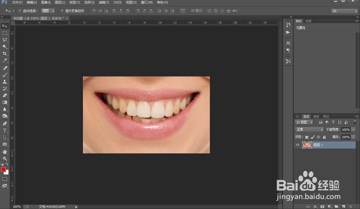Image resolution: width=360 pixels, height=209 pixels.
Task: Select the Pen tool
Action: click(x=5, y=124)
